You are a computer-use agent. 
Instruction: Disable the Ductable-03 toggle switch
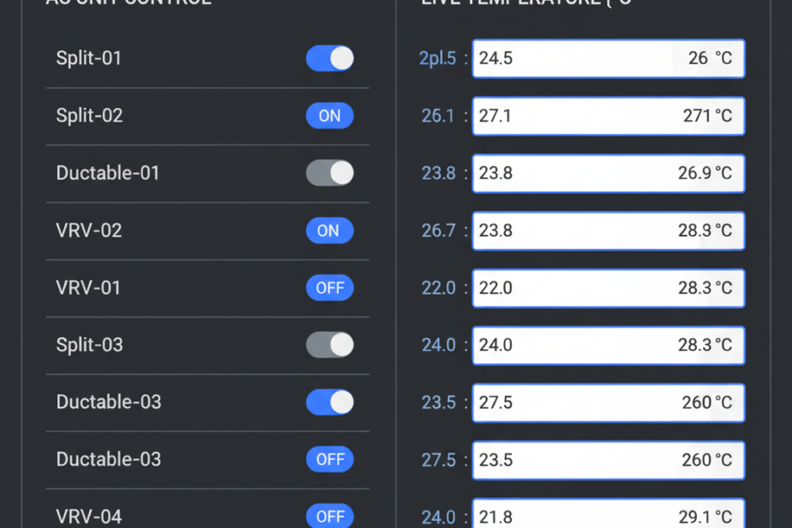coord(329,402)
